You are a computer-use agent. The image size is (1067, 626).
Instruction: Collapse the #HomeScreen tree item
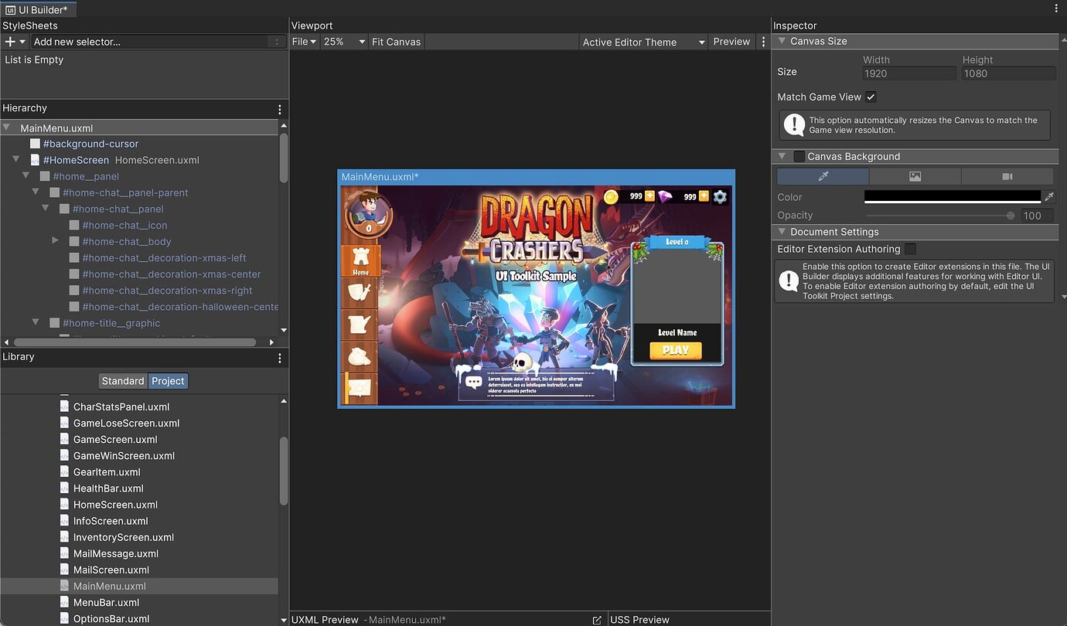(x=15, y=159)
